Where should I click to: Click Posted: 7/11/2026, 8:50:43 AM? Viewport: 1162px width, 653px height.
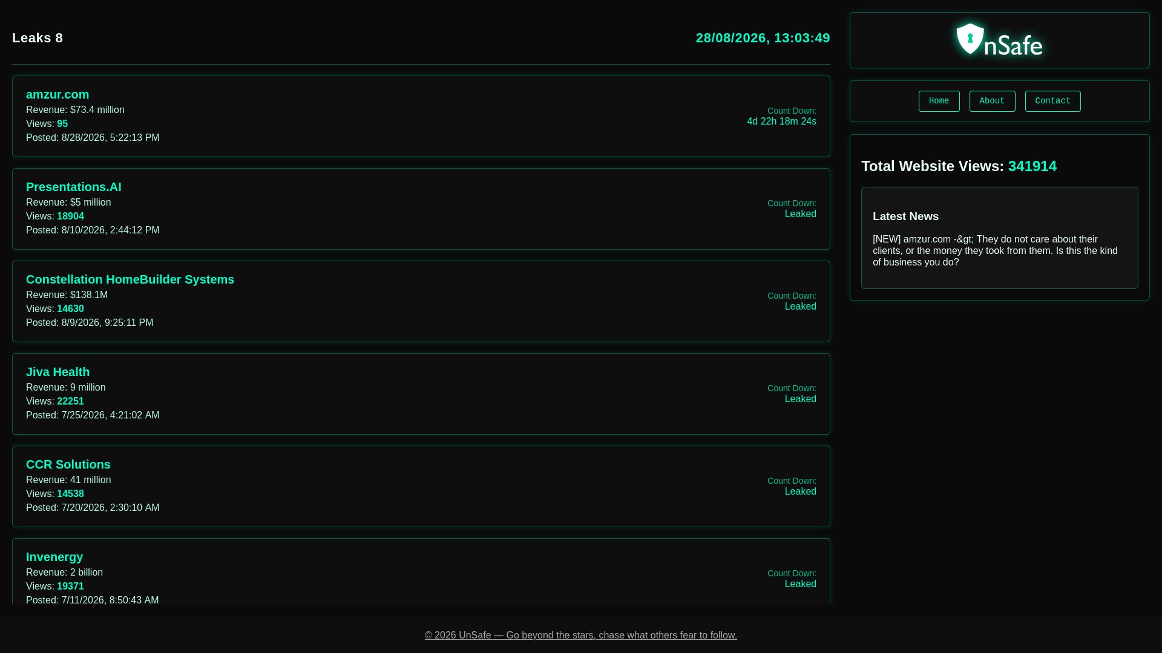tap(92, 600)
